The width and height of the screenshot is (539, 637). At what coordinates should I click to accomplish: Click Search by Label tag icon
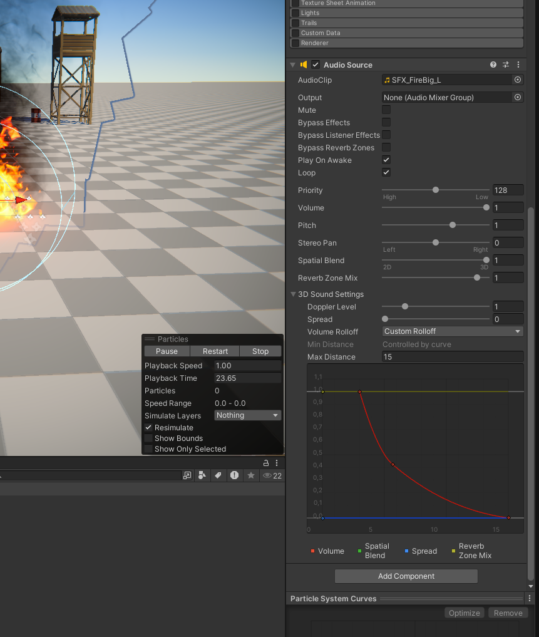218,475
